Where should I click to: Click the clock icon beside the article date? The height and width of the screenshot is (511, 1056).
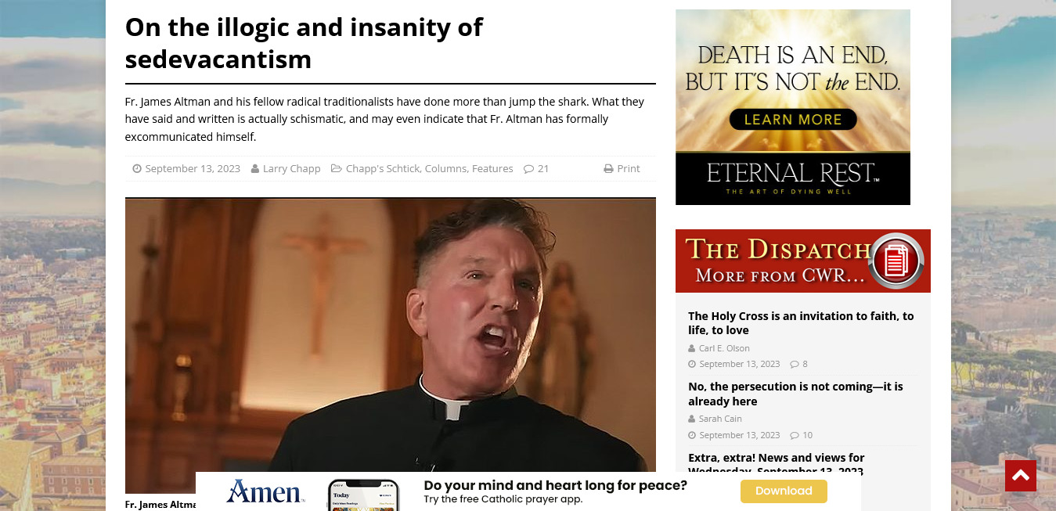[x=137, y=168]
